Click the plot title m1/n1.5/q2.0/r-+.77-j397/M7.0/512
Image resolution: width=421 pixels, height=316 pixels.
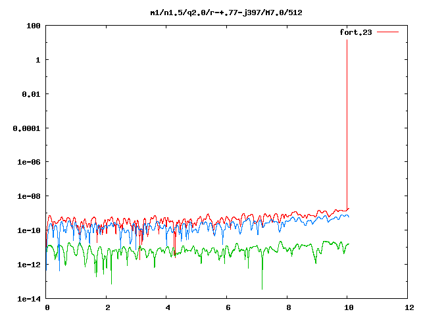click(x=226, y=13)
